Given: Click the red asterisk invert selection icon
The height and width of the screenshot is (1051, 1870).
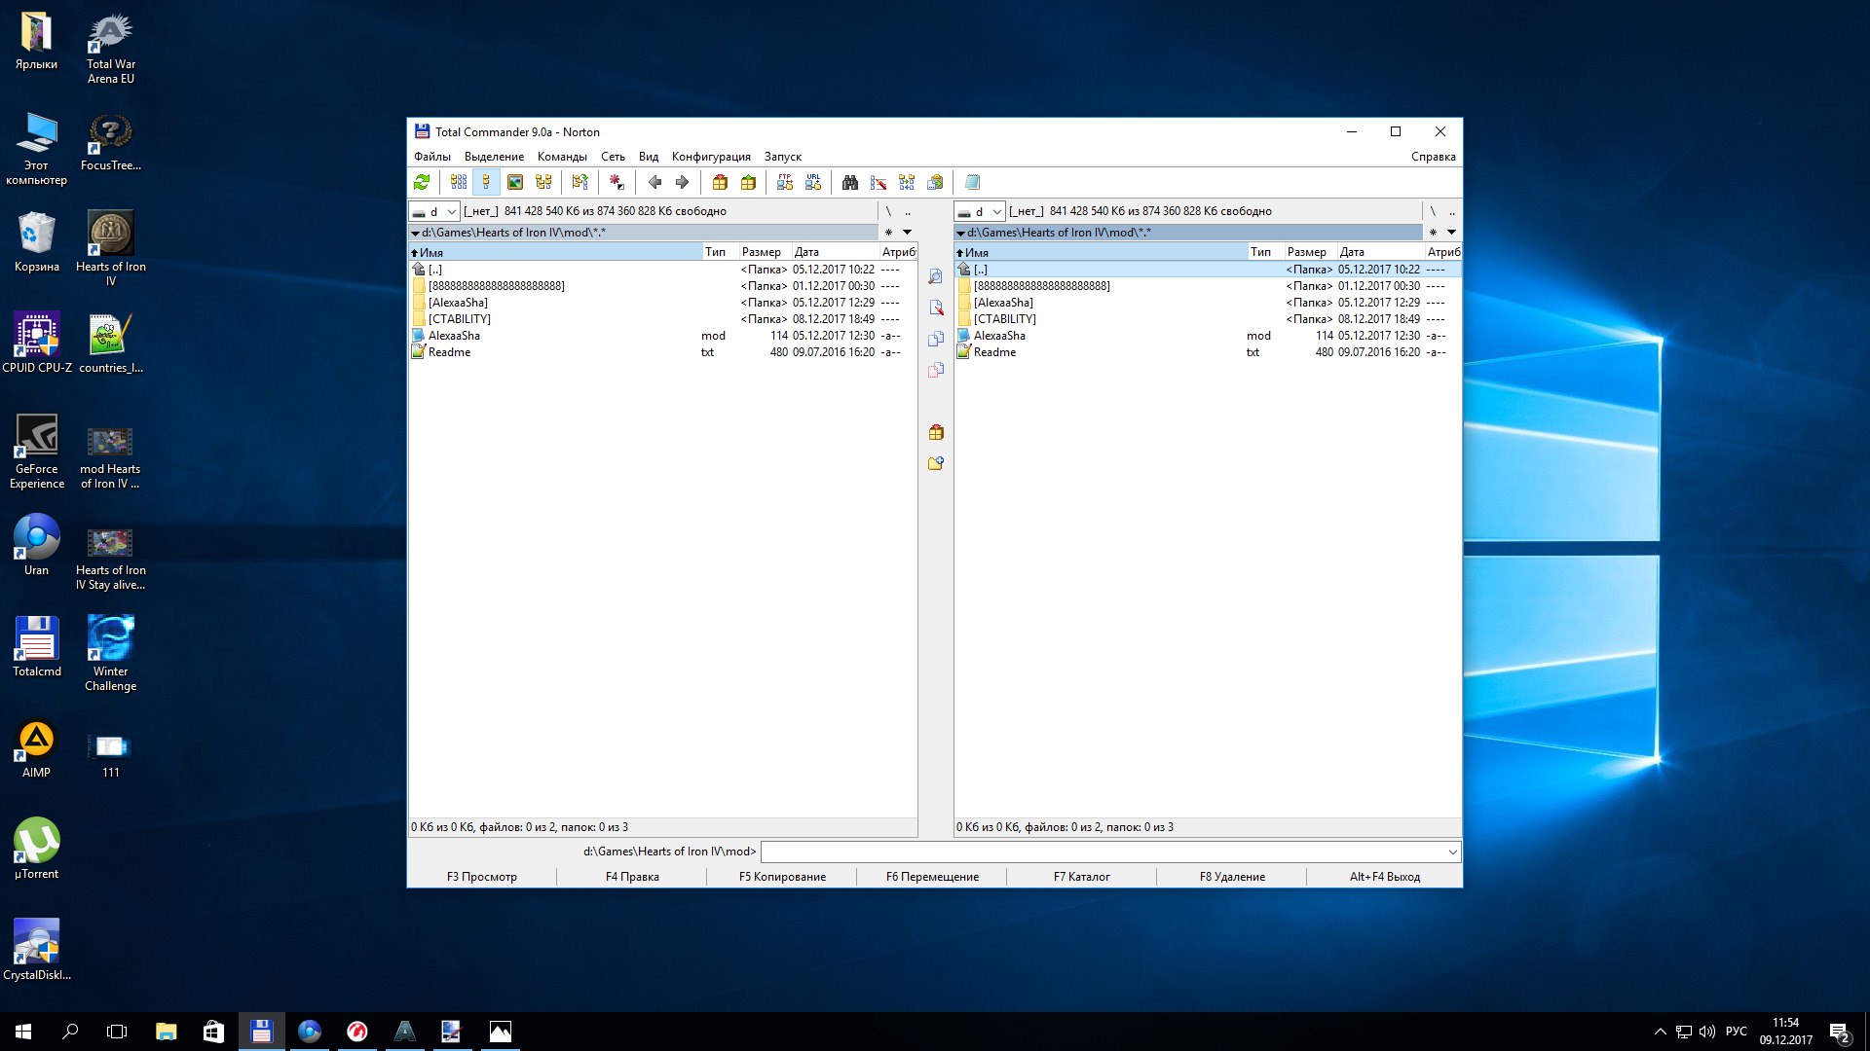Looking at the screenshot, I should [617, 182].
